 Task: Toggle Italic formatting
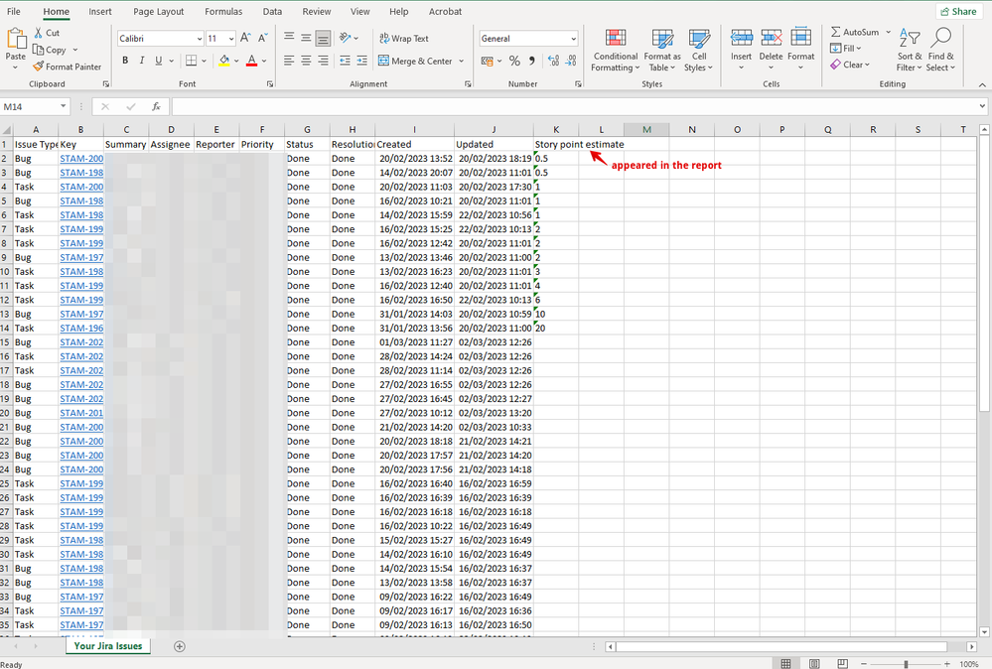coord(142,61)
